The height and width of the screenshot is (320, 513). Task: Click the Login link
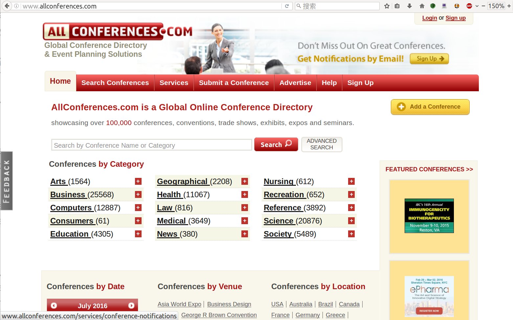(429, 18)
